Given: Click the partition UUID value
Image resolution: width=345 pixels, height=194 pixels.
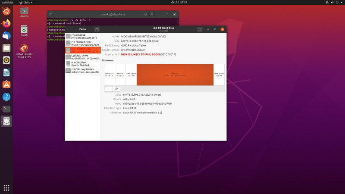Looking at the screenshot, I should click(x=147, y=103).
